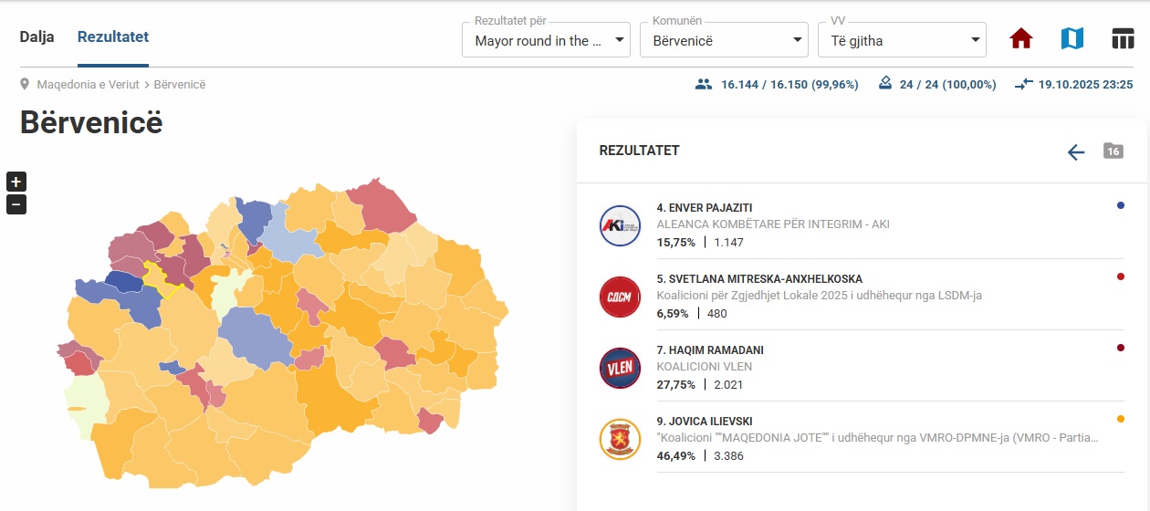Switch to the Dalja tab
Image resolution: width=1150 pixels, height=511 pixels.
37,37
